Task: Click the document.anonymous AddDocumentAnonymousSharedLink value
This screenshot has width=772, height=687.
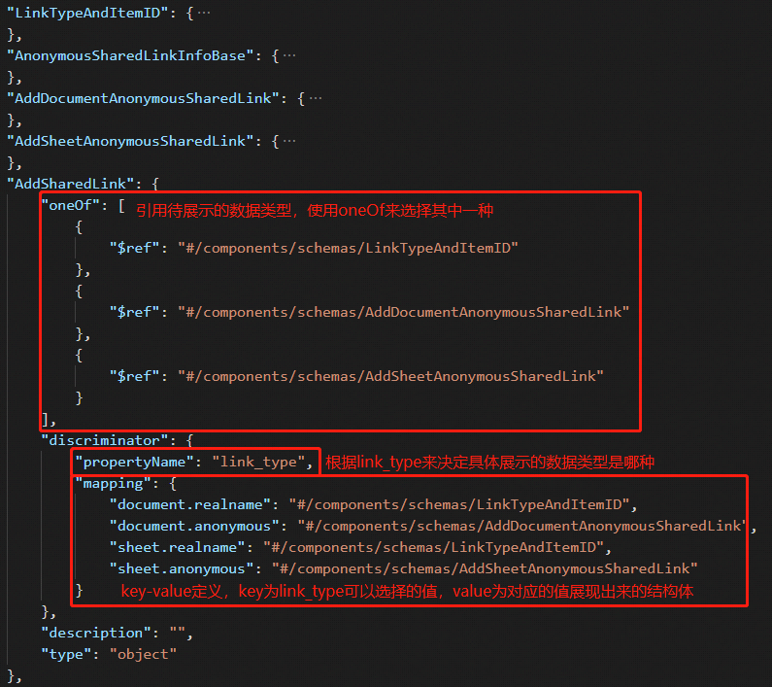Action: tap(523, 526)
